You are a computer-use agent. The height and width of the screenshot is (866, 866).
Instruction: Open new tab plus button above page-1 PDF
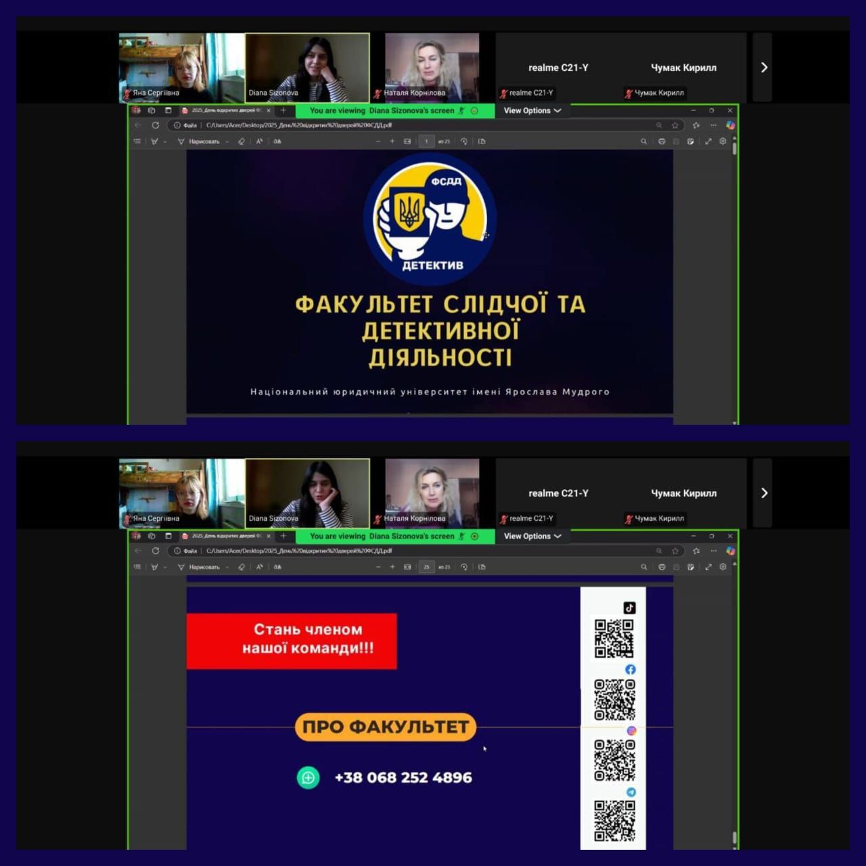(283, 110)
